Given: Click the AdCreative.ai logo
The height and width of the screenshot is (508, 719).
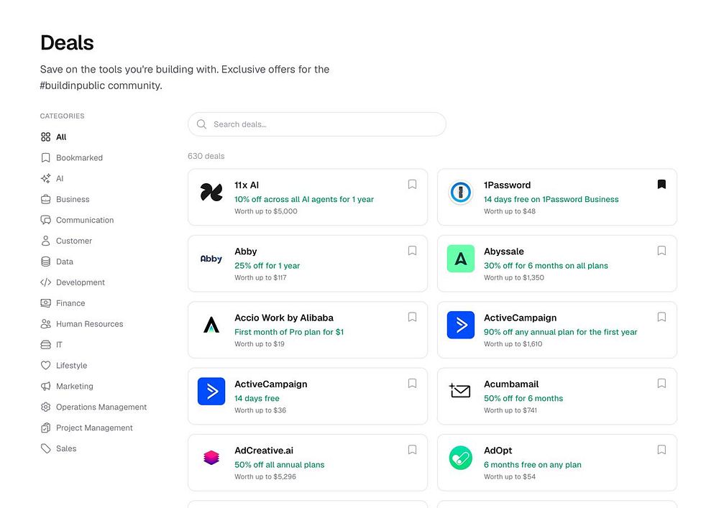Looking at the screenshot, I should (x=211, y=457).
